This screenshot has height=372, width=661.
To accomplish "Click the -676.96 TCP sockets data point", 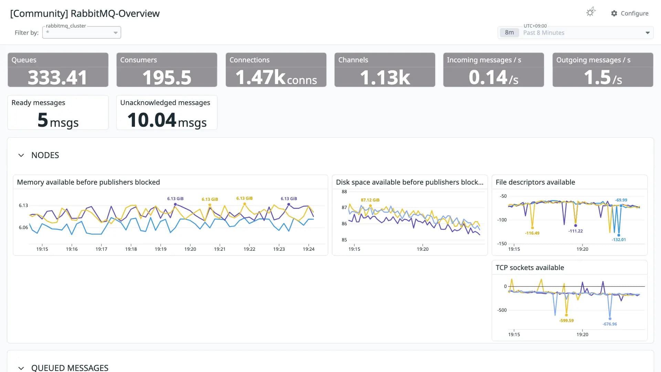I will 610,319.
